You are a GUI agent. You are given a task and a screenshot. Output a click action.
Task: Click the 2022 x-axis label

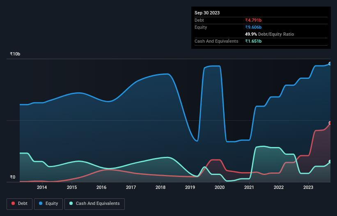279,187
